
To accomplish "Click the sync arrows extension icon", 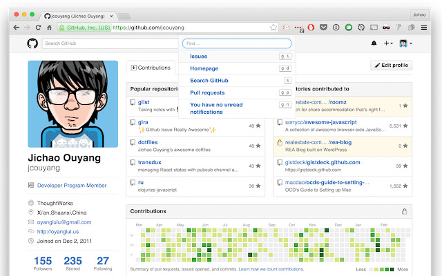I will coord(361,28).
